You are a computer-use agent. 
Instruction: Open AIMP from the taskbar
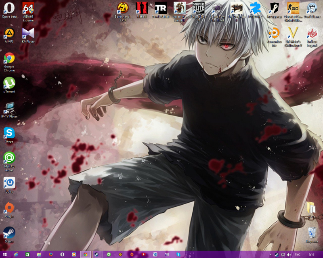[x=120, y=254]
